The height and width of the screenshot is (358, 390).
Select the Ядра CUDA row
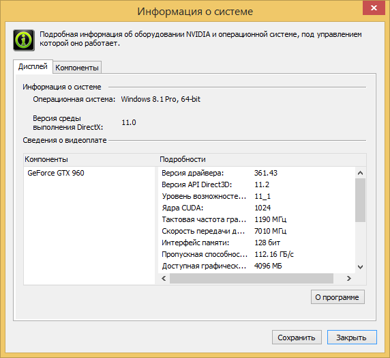pyautogui.click(x=256, y=208)
